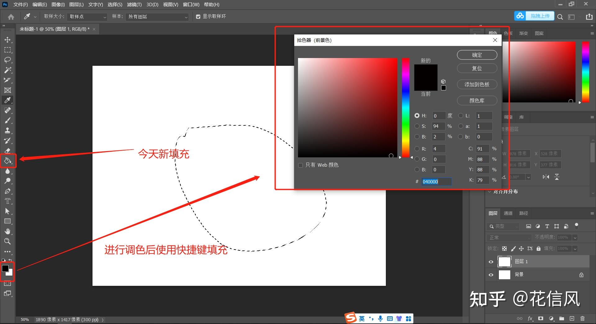Click the 确定 button in color picker
Screen dimensions: 596x324
tap(477, 55)
